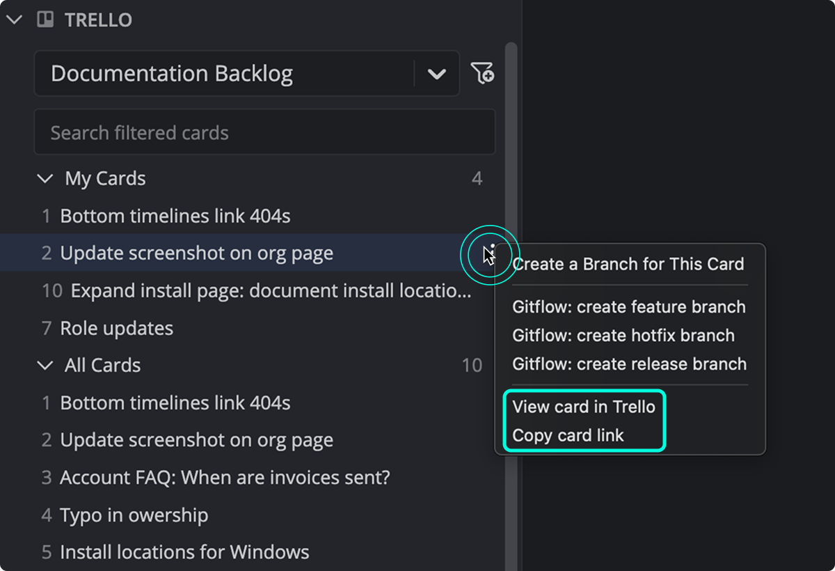This screenshot has width=835, height=571.
Task: Collapse the All Cards section
Action: 45,365
